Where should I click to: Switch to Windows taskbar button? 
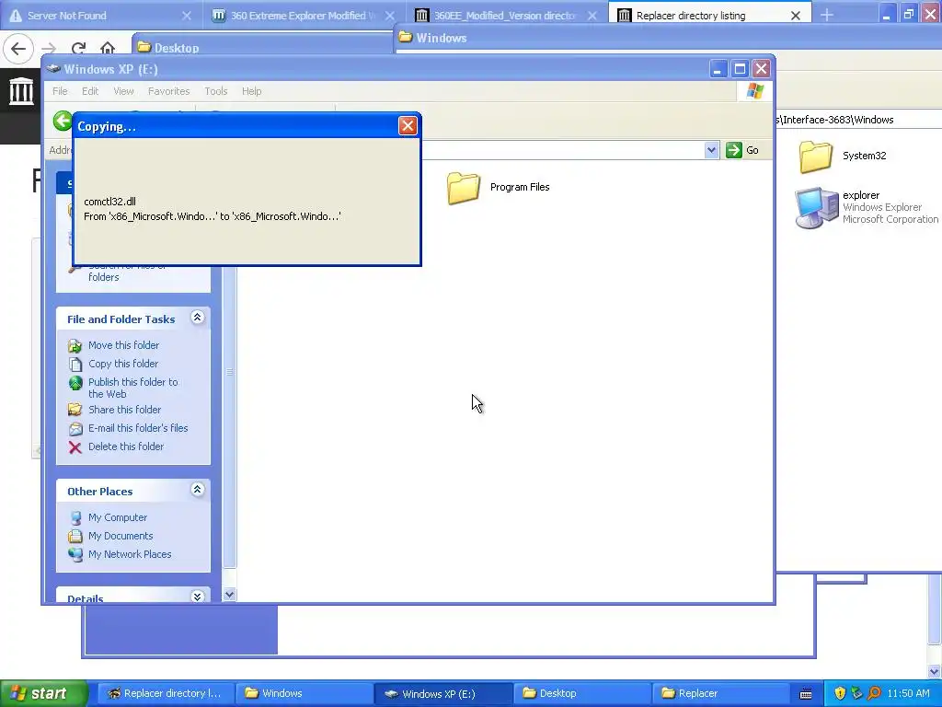(304, 693)
